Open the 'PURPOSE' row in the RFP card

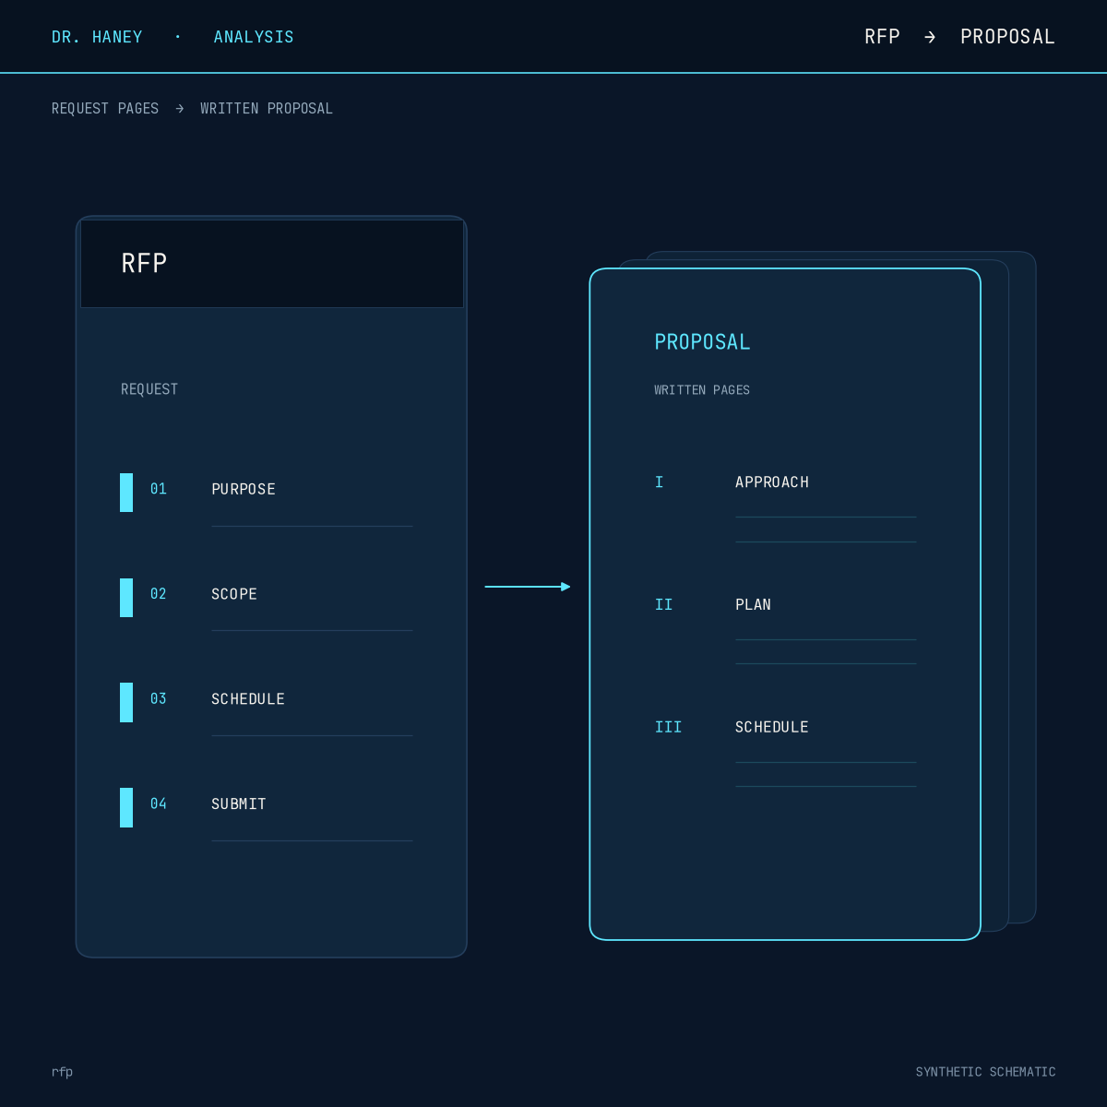click(x=244, y=489)
